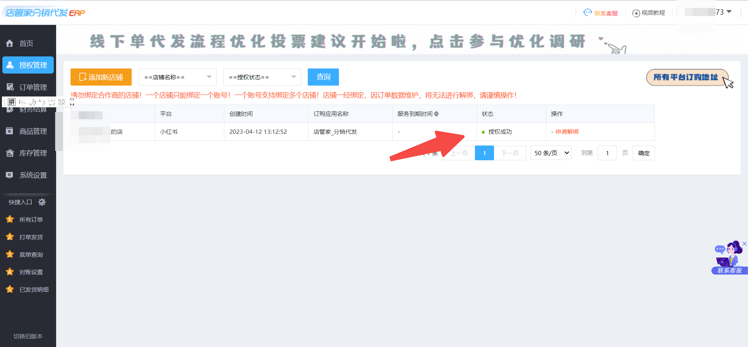The width and height of the screenshot is (748, 347).
Task: Click the inventory management warehouse icon
Action: (x=10, y=153)
